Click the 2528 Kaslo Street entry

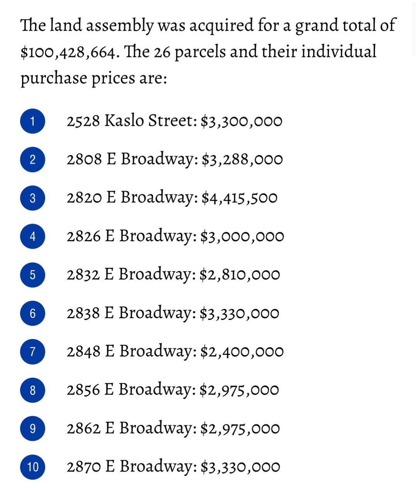(174, 121)
